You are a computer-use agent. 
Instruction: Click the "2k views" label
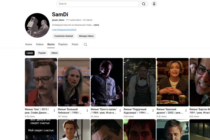pos(95,116)
